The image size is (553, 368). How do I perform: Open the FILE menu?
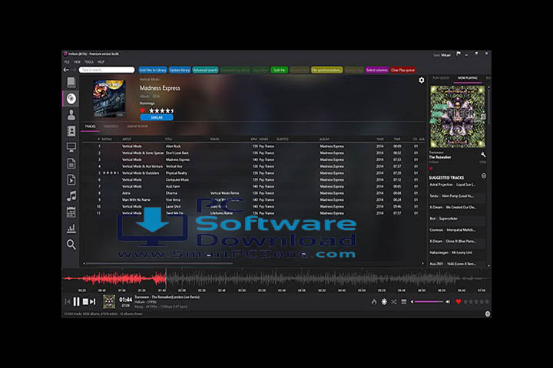tap(67, 61)
